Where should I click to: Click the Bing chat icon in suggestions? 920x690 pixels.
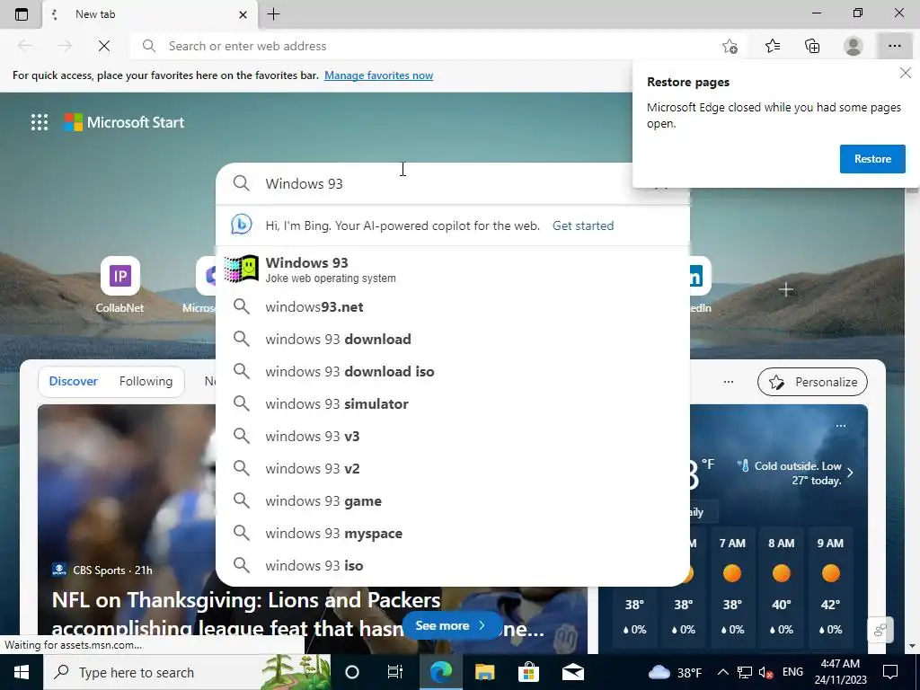[241, 226]
